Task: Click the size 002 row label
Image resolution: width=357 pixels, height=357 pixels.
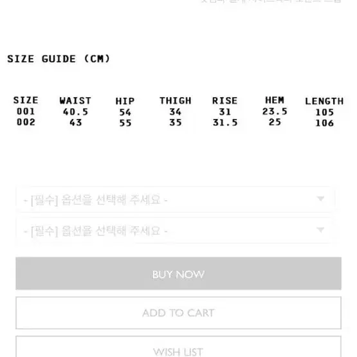Action: click(x=26, y=122)
